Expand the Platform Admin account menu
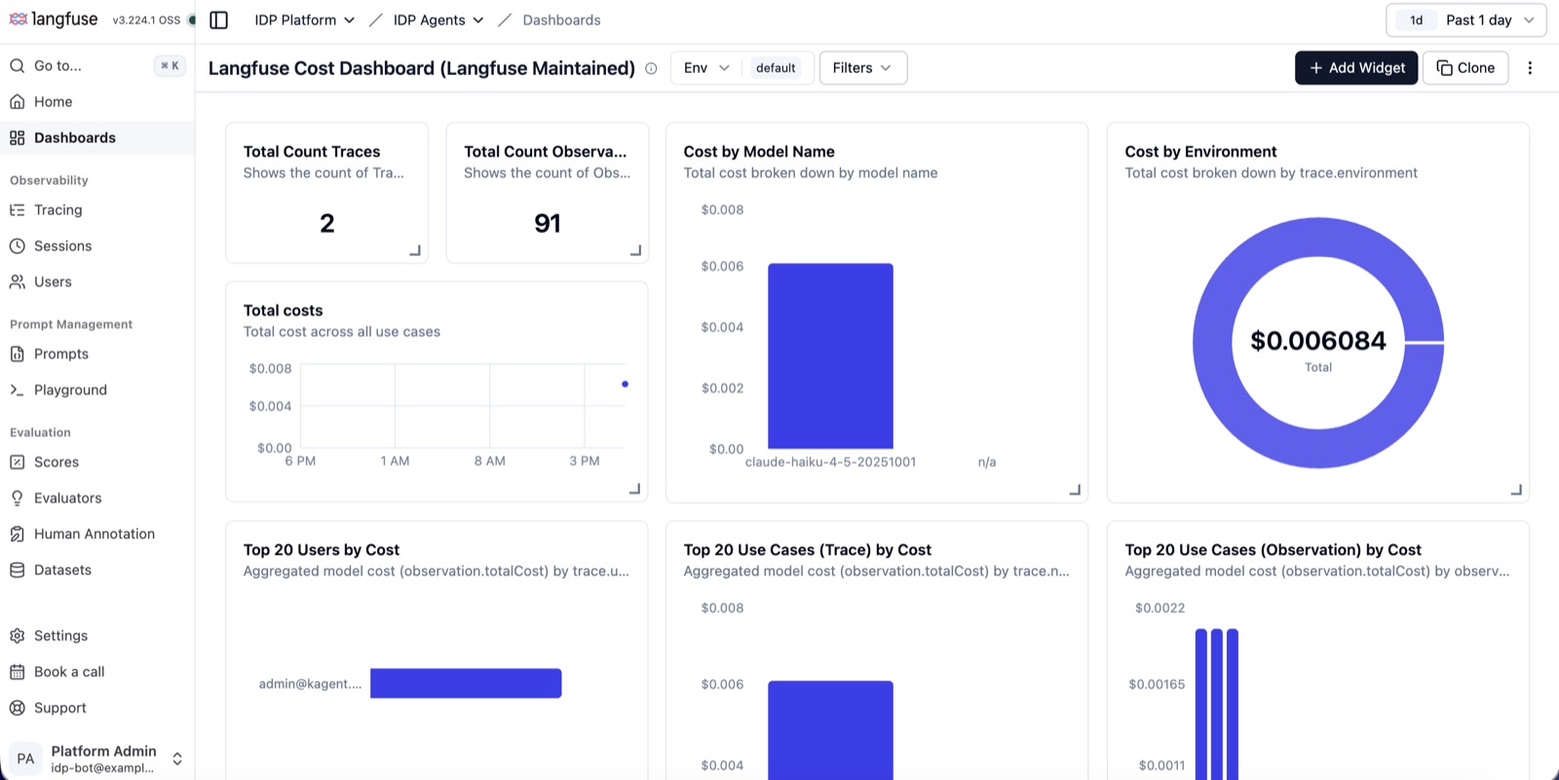Viewport: 1559px width, 780px height. (x=177, y=759)
